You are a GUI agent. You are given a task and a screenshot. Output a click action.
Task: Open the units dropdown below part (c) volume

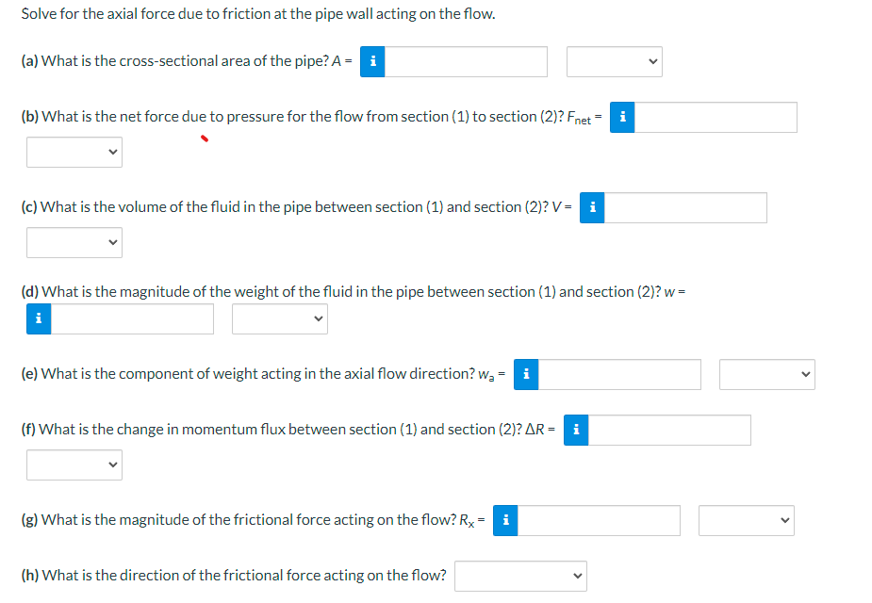coord(74,242)
